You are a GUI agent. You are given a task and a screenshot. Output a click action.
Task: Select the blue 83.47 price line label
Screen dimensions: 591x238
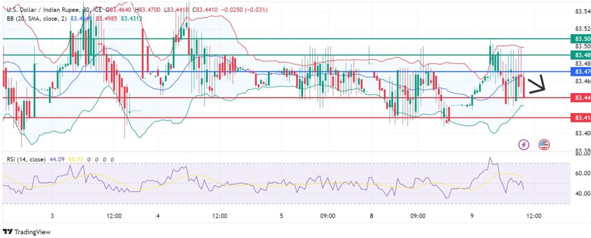[581, 71]
